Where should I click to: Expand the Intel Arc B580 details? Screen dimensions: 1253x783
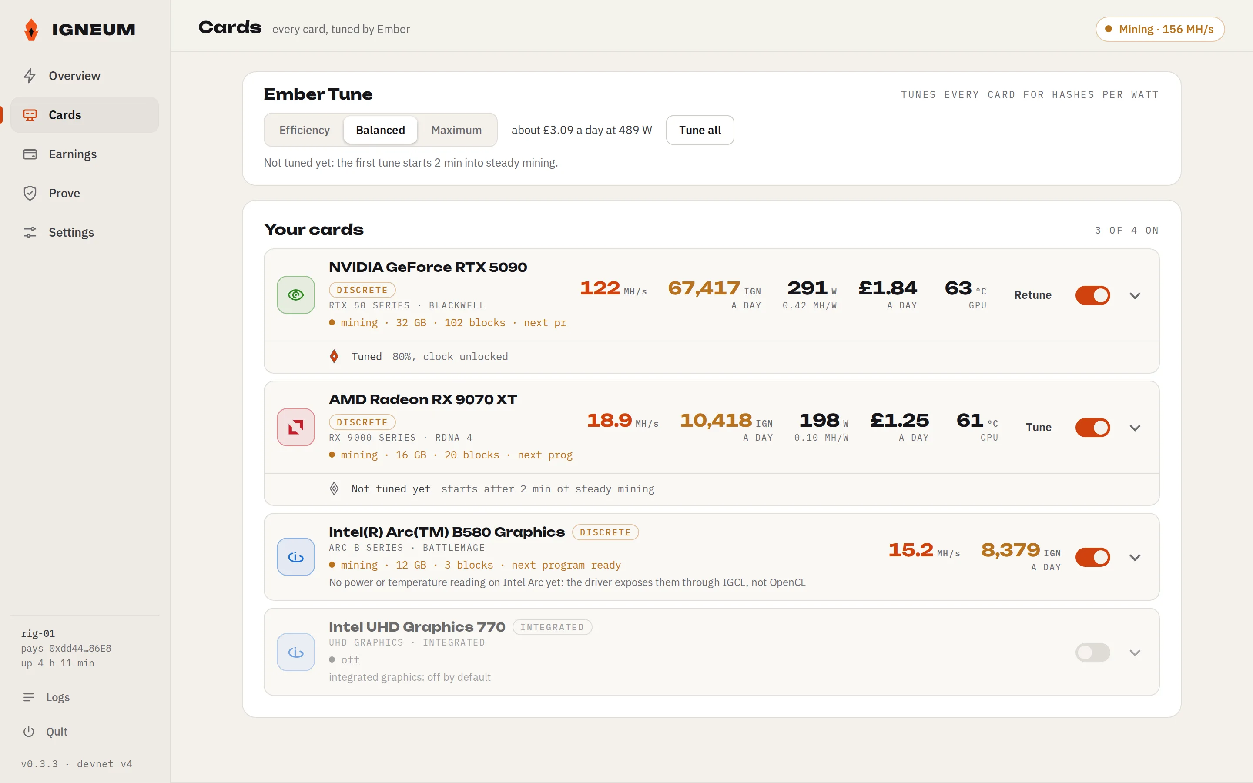pyautogui.click(x=1135, y=557)
